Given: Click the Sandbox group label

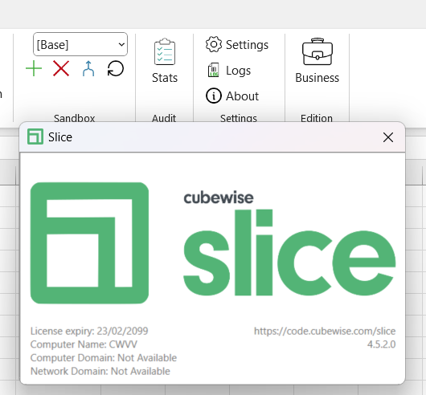Looking at the screenshot, I should pos(75,118).
